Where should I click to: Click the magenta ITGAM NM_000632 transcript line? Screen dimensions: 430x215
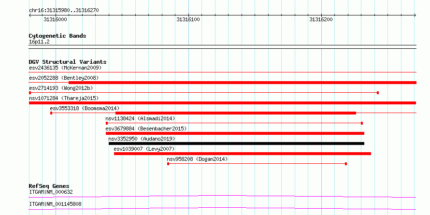tap(222, 196)
